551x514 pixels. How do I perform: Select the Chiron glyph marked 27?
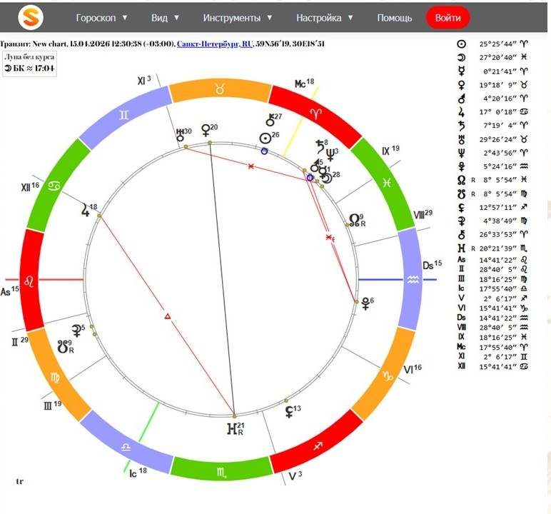point(270,119)
